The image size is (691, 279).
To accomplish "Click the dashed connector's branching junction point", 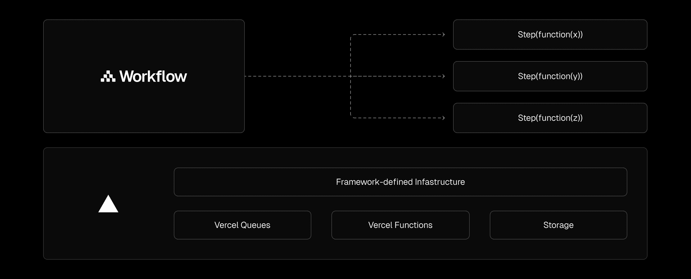I will click(x=351, y=76).
